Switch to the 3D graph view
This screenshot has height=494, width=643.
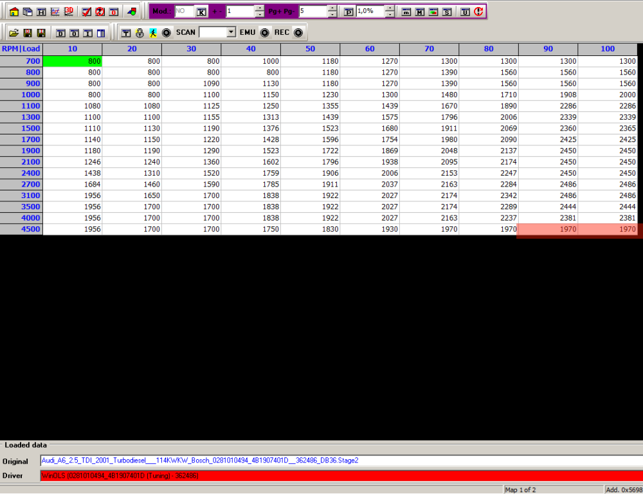click(69, 12)
